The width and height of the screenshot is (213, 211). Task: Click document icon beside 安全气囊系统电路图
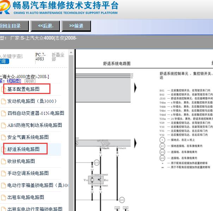pyautogui.click(x=4, y=137)
